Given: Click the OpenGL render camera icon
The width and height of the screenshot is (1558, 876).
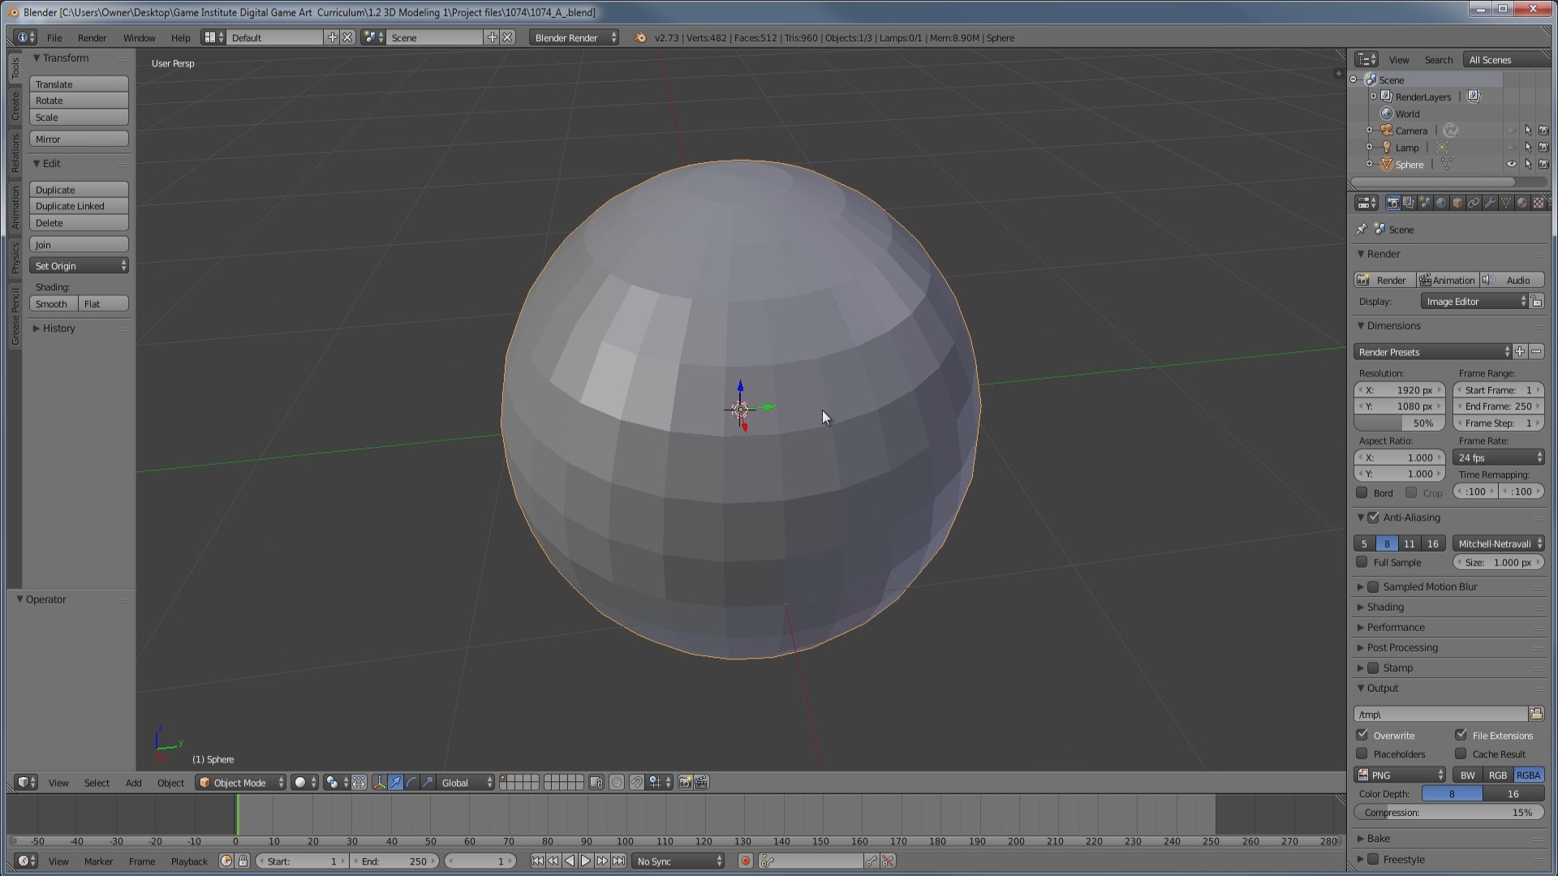Looking at the screenshot, I should point(685,783).
